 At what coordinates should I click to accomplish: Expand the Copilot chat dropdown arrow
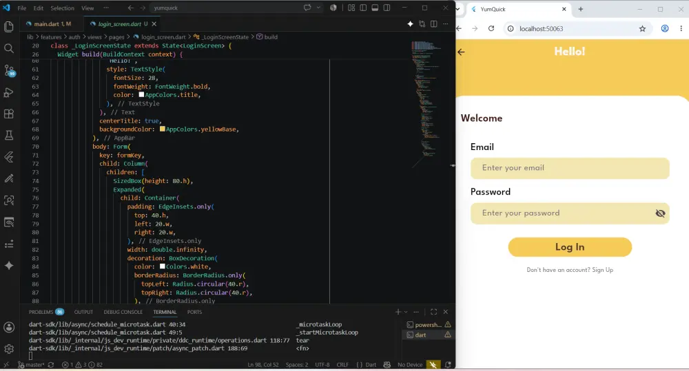click(318, 8)
